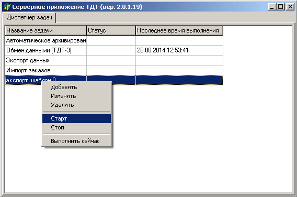Click the экспорт_шаблон task row

click(x=114, y=80)
